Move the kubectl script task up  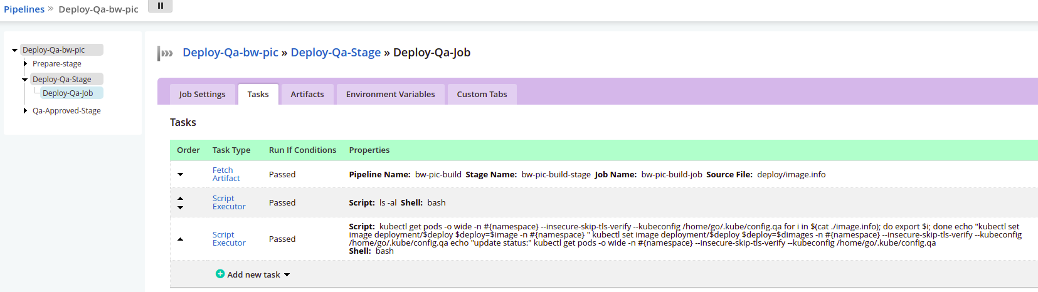[181, 239]
